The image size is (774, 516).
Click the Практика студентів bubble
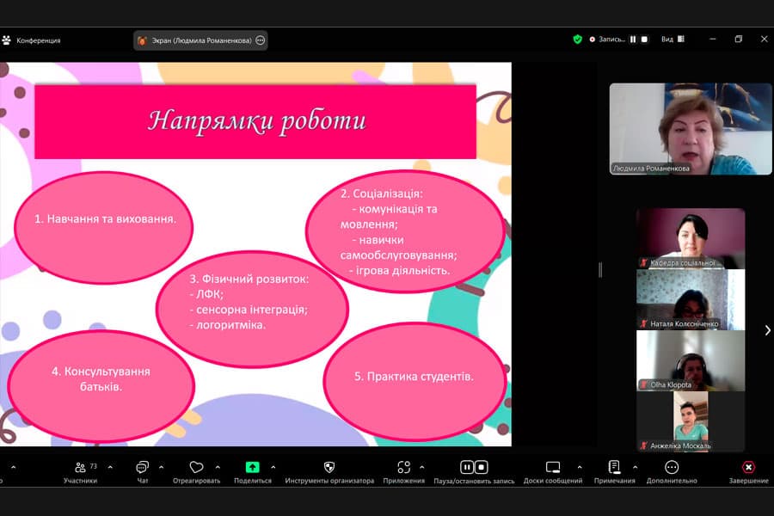point(415,381)
